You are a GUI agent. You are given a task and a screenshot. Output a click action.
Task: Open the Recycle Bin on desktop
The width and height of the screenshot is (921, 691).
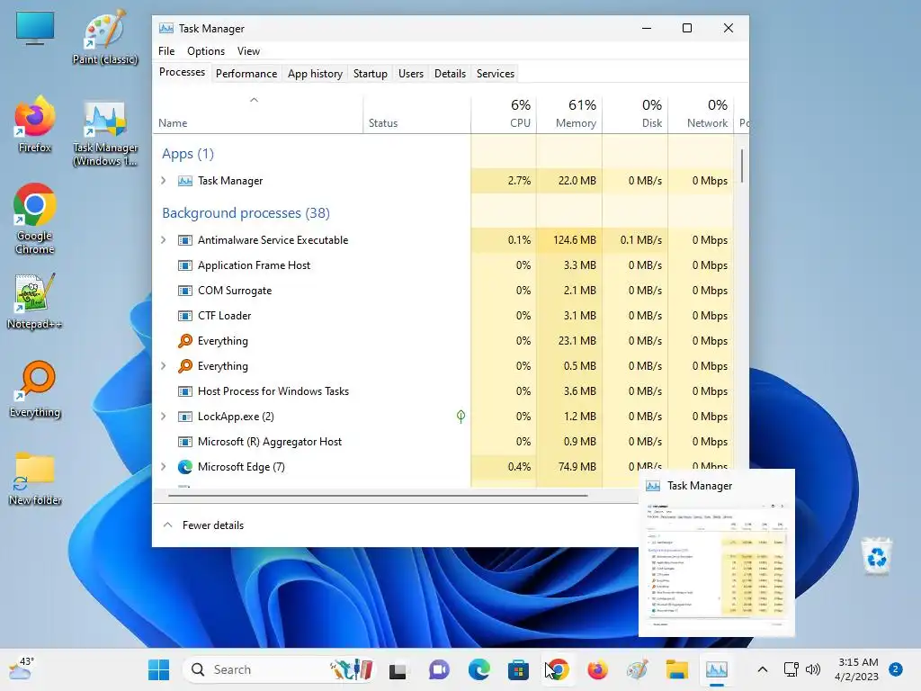tap(877, 555)
